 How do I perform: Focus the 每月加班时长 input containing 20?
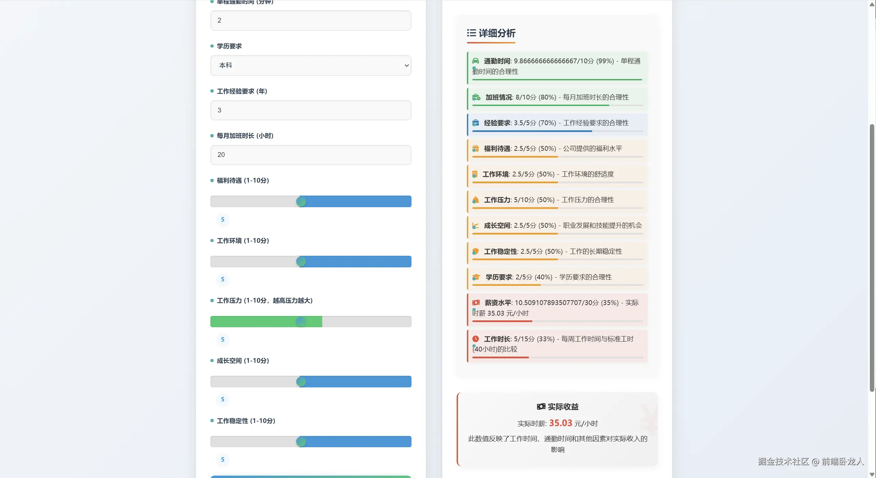pos(311,155)
